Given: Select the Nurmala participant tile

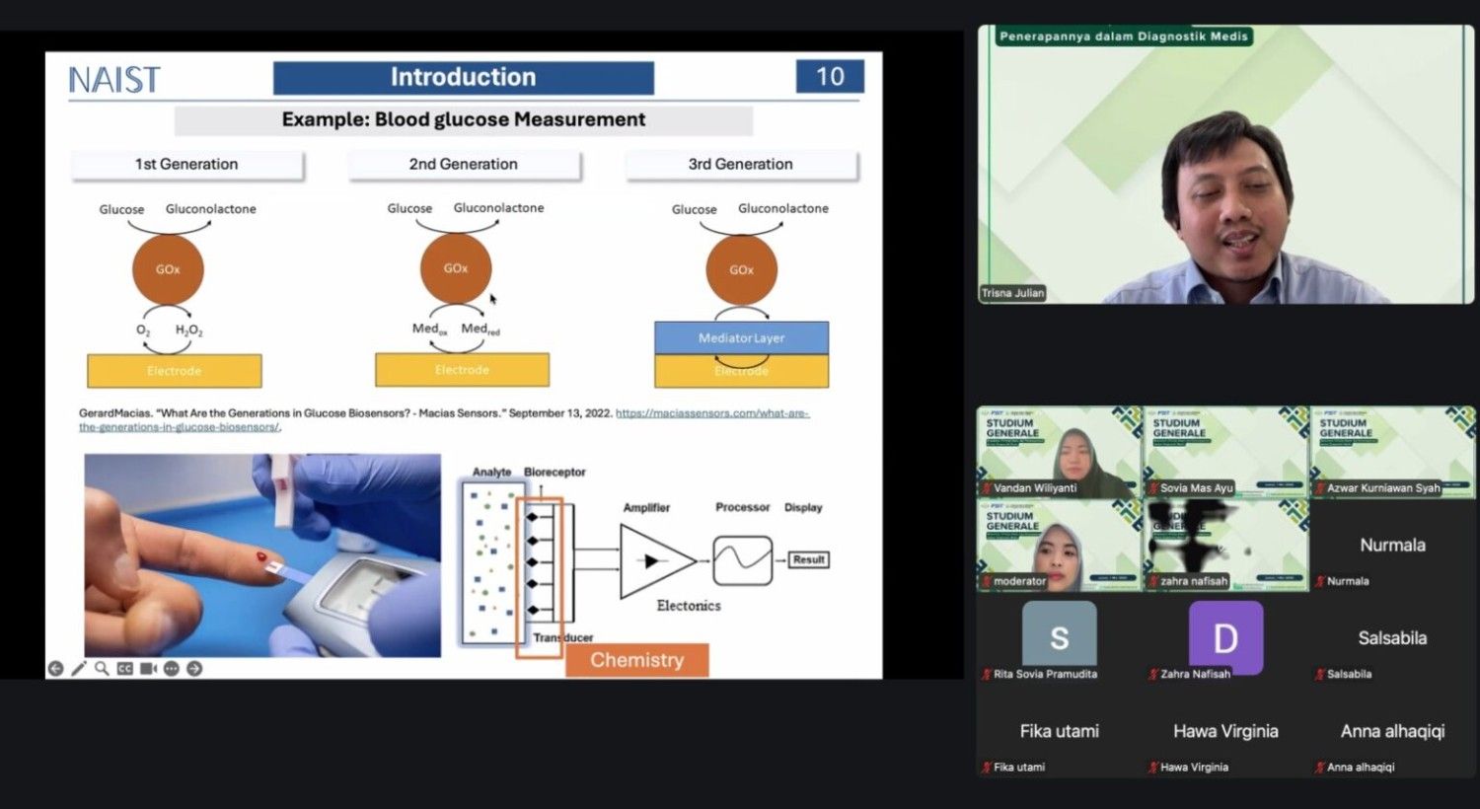Looking at the screenshot, I should point(1392,545).
